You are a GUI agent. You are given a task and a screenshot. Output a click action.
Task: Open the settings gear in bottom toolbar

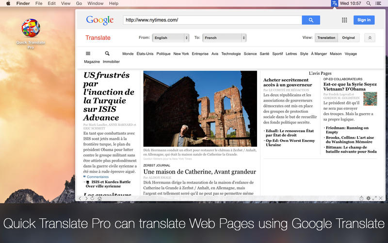click(369, 198)
